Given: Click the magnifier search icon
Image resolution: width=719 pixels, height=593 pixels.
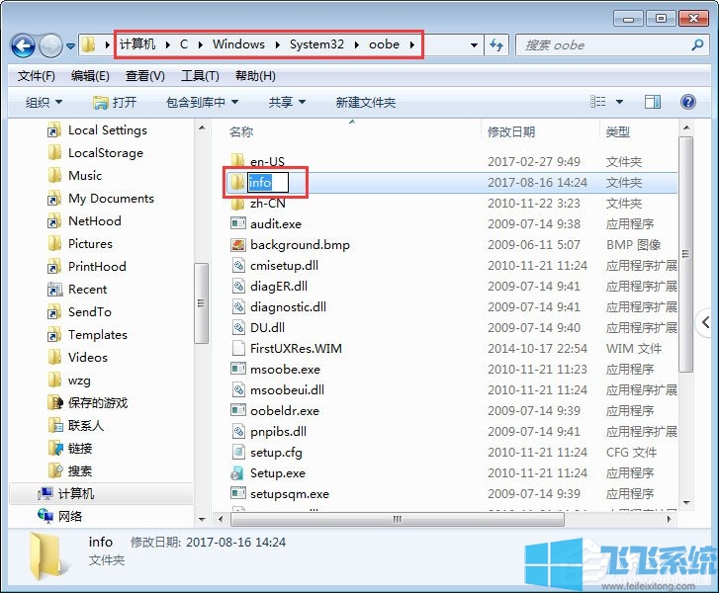Looking at the screenshot, I should (x=697, y=44).
